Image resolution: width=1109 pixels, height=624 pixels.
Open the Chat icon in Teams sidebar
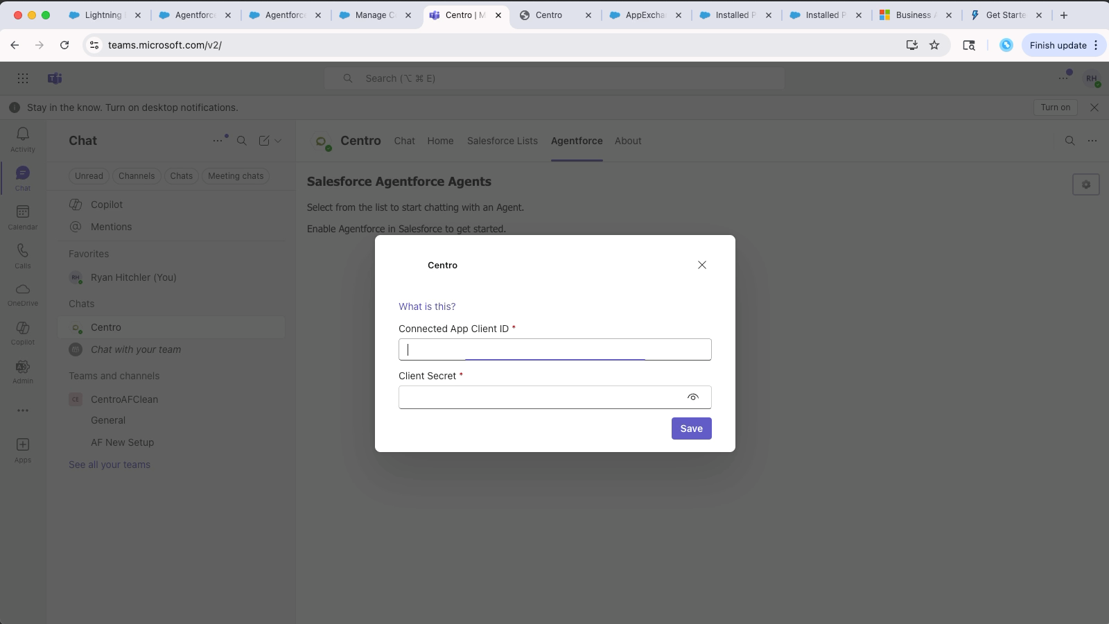[23, 178]
